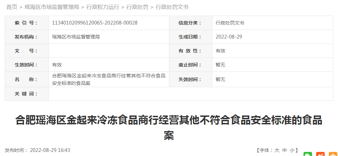Screen dimensions: 338x156
Task: Click the 失效时间 label cell
Action: (x=191, y=79)
